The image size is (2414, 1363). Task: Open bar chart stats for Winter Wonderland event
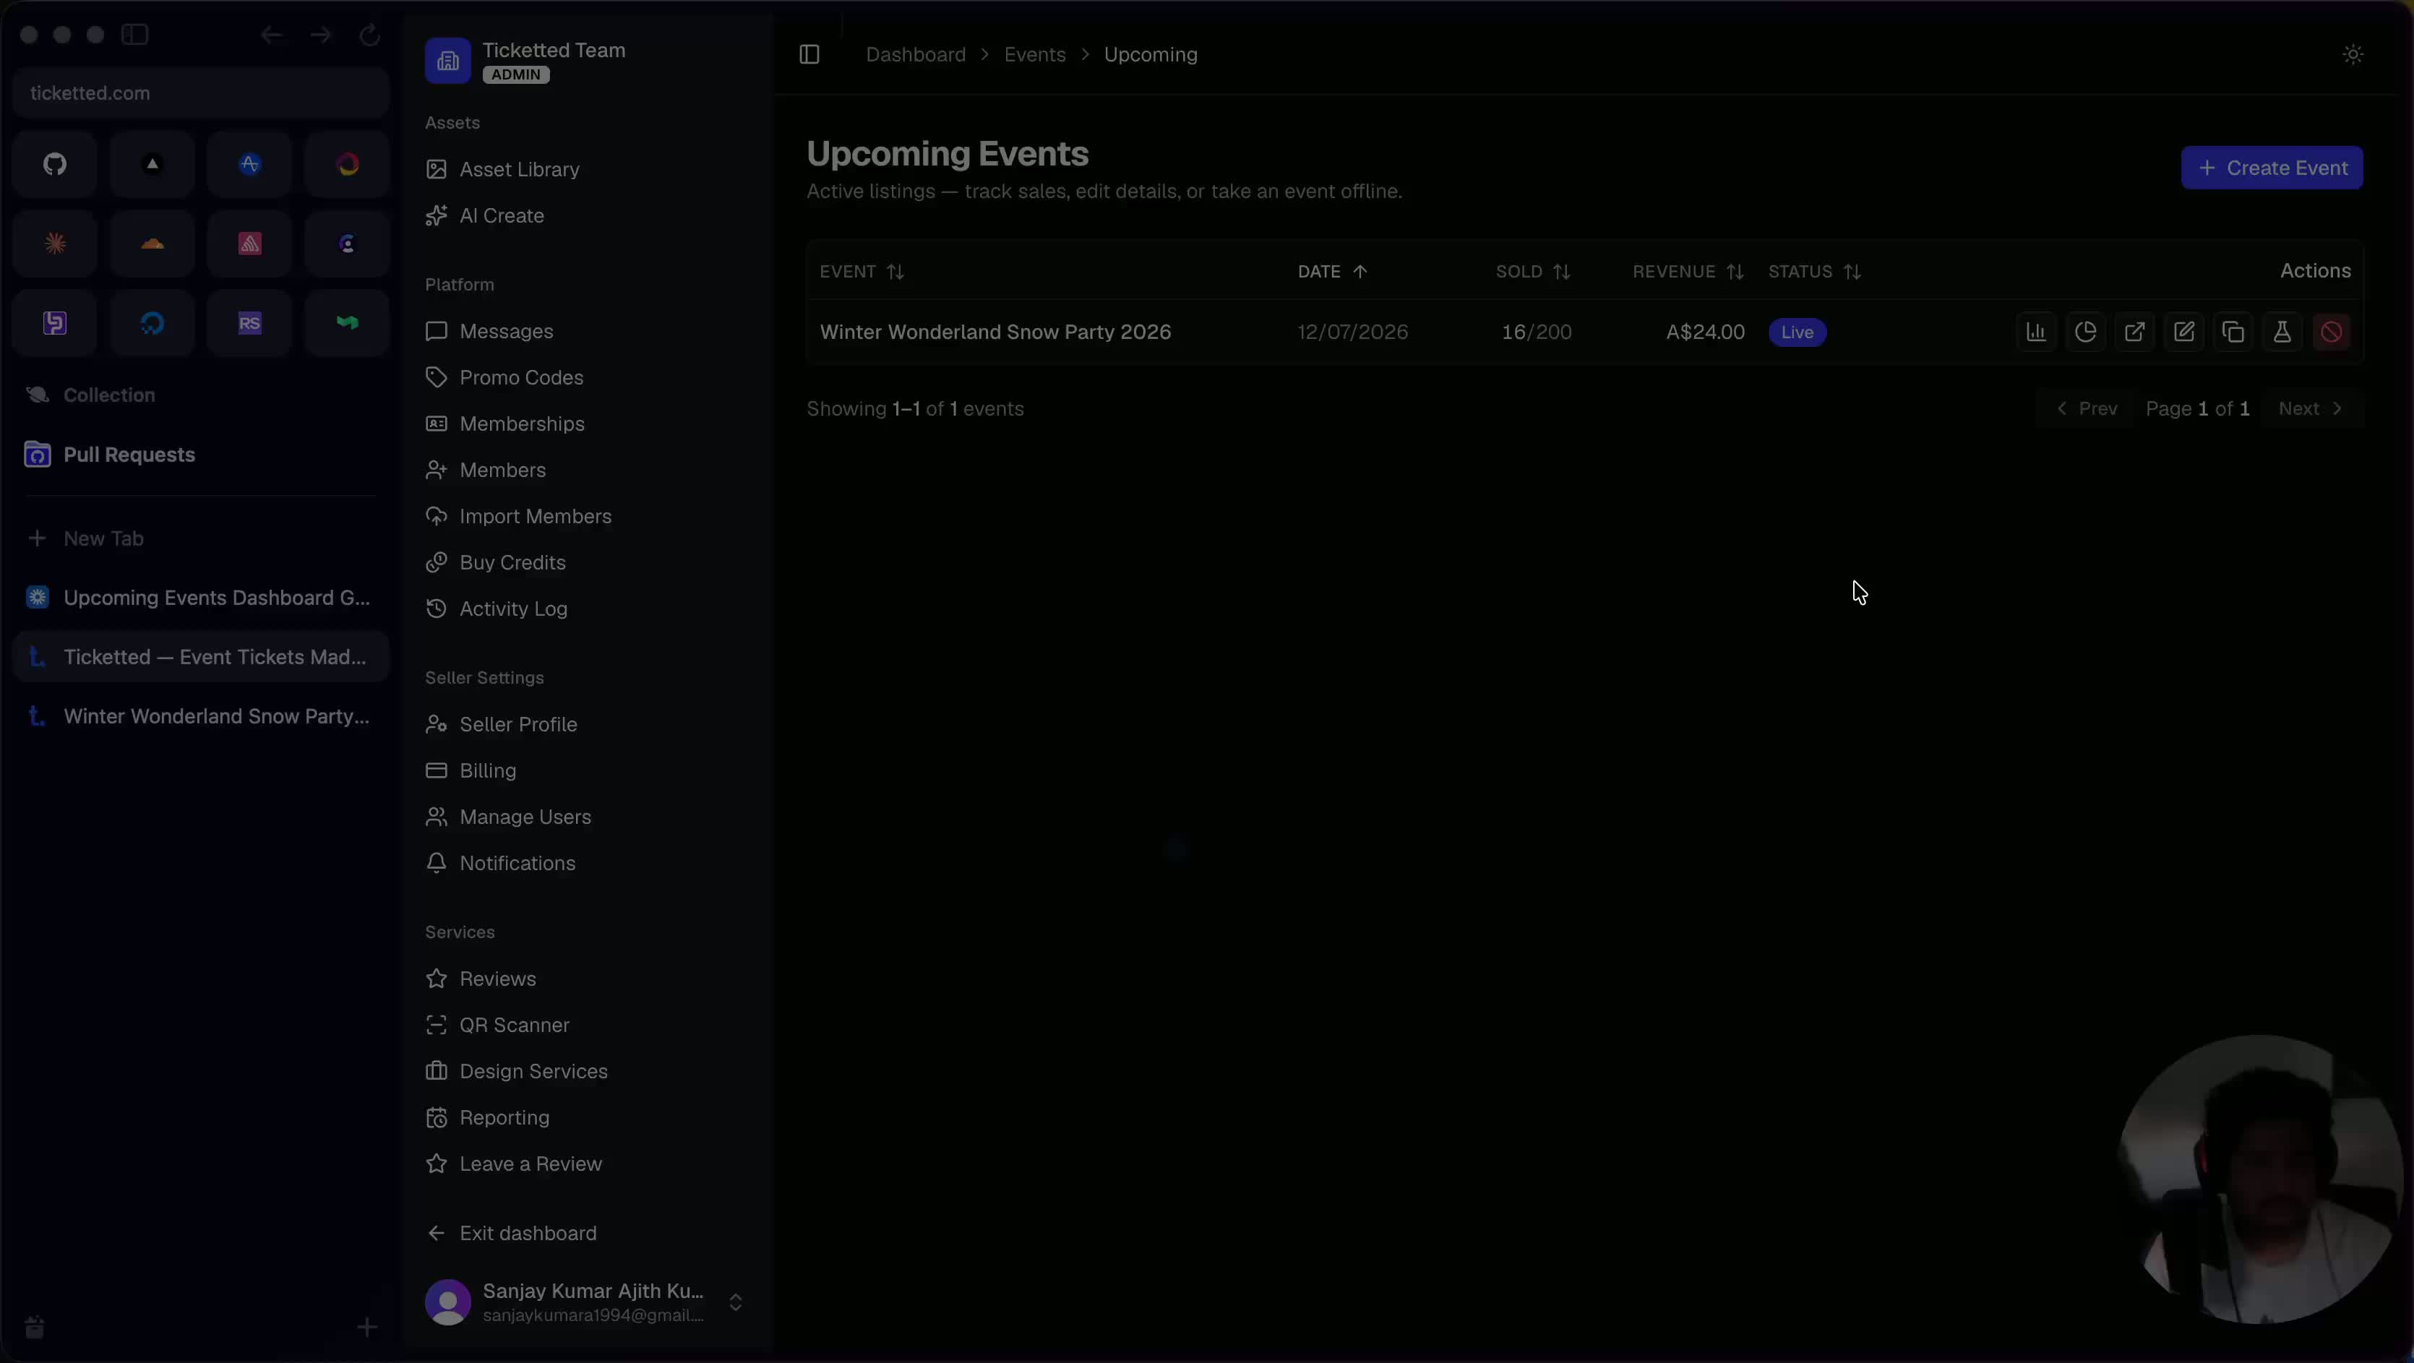click(x=2035, y=332)
